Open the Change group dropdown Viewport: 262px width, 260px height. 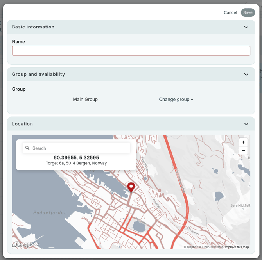point(176,100)
